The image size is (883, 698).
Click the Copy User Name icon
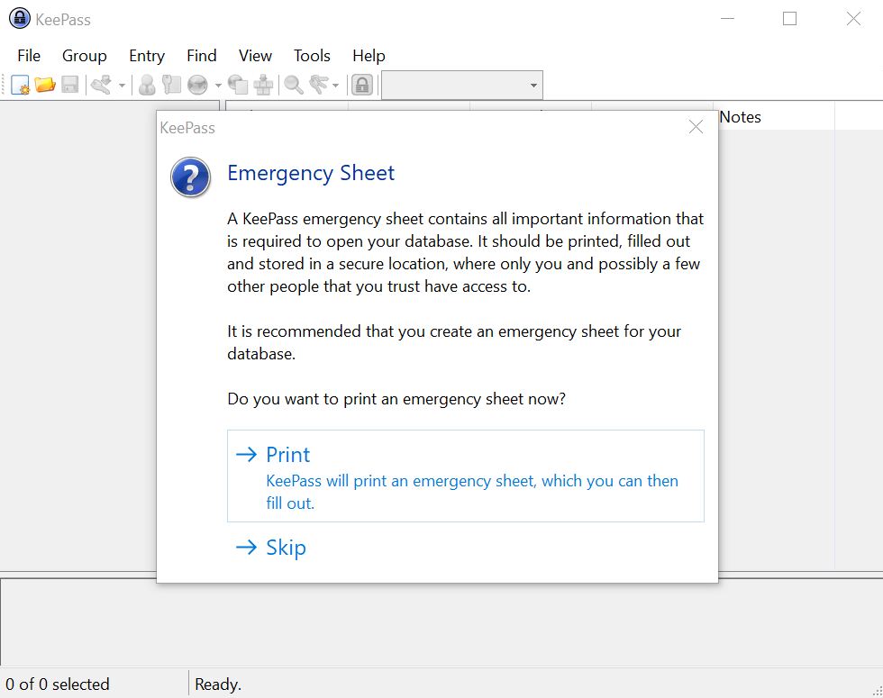click(x=147, y=85)
